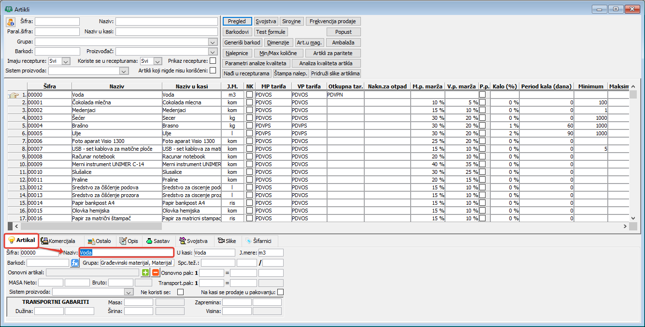Expand the Grupa dropdown in the filter area
This screenshot has width=645, height=327.
pos(213,42)
